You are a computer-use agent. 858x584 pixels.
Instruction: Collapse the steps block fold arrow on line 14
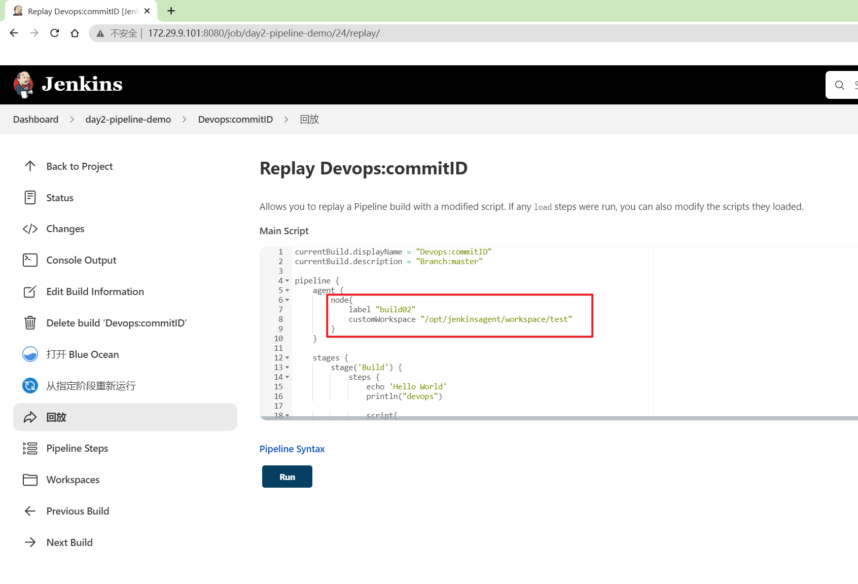[288, 377]
